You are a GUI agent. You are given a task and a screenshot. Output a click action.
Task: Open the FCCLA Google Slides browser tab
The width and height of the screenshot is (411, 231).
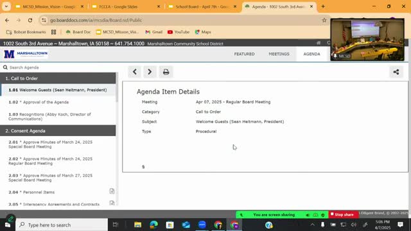coord(126,6)
